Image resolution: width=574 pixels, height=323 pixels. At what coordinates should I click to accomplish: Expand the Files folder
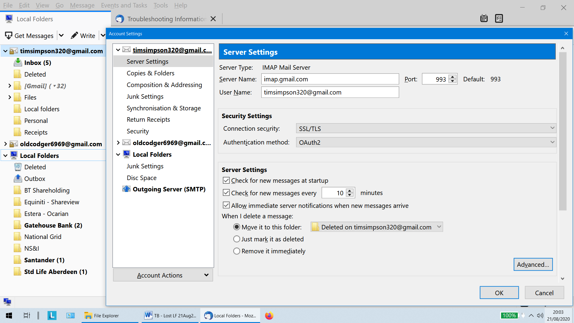point(10,97)
